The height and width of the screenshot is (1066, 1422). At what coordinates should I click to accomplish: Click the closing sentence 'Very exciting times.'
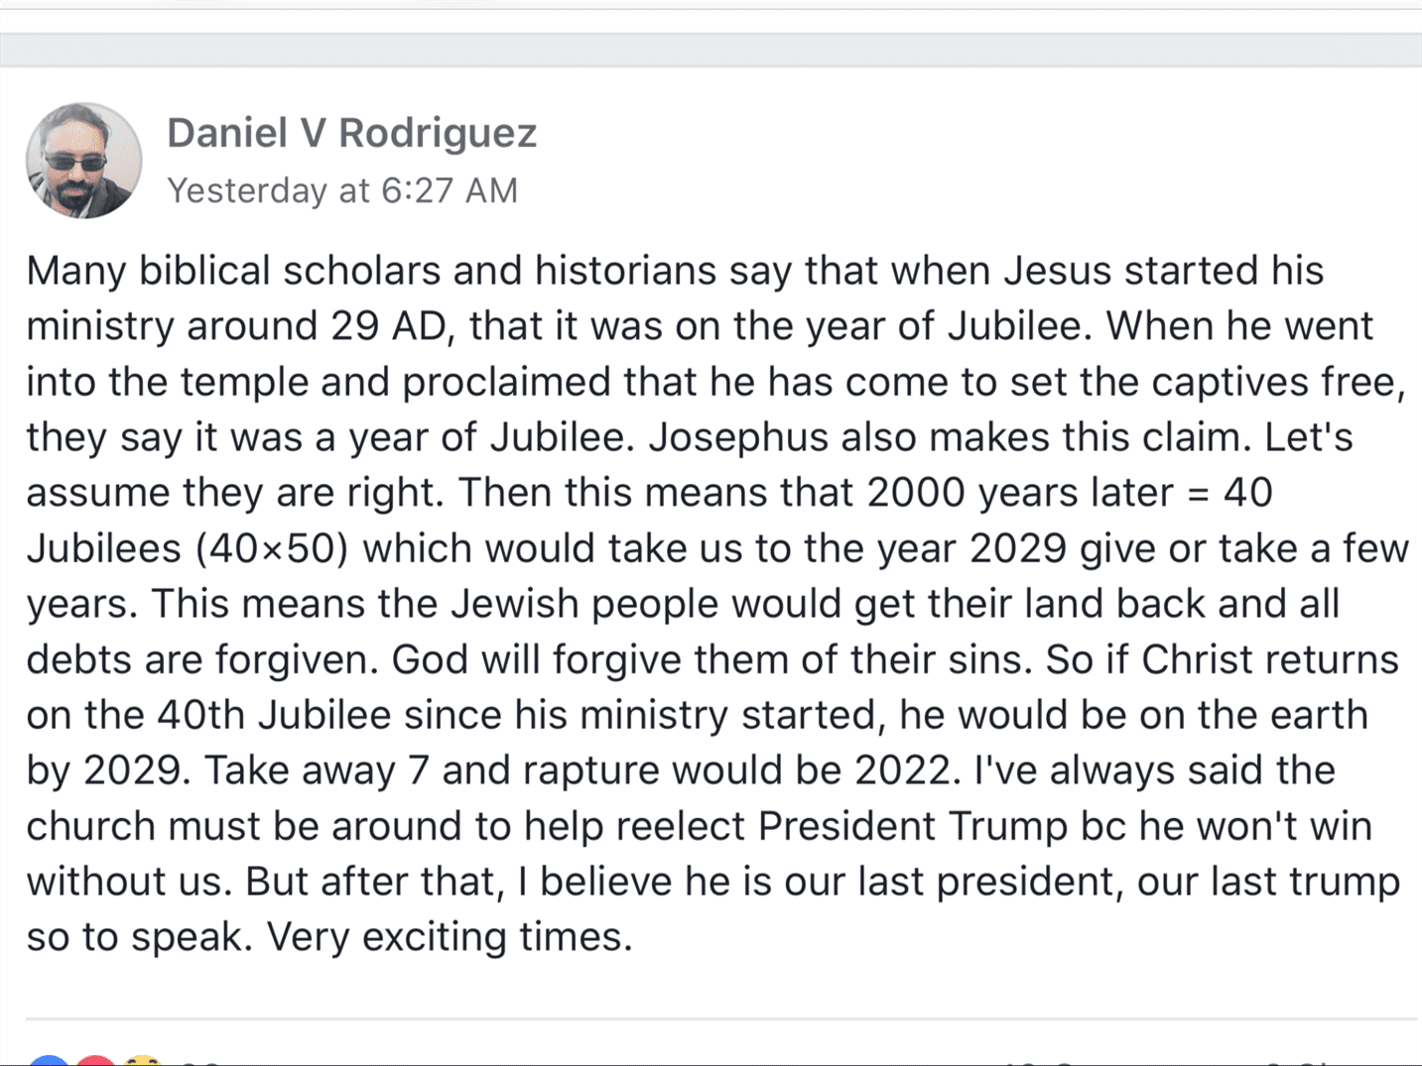click(450, 937)
